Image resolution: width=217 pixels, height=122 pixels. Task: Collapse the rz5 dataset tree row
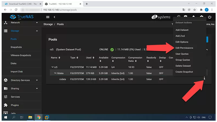pos(53,67)
